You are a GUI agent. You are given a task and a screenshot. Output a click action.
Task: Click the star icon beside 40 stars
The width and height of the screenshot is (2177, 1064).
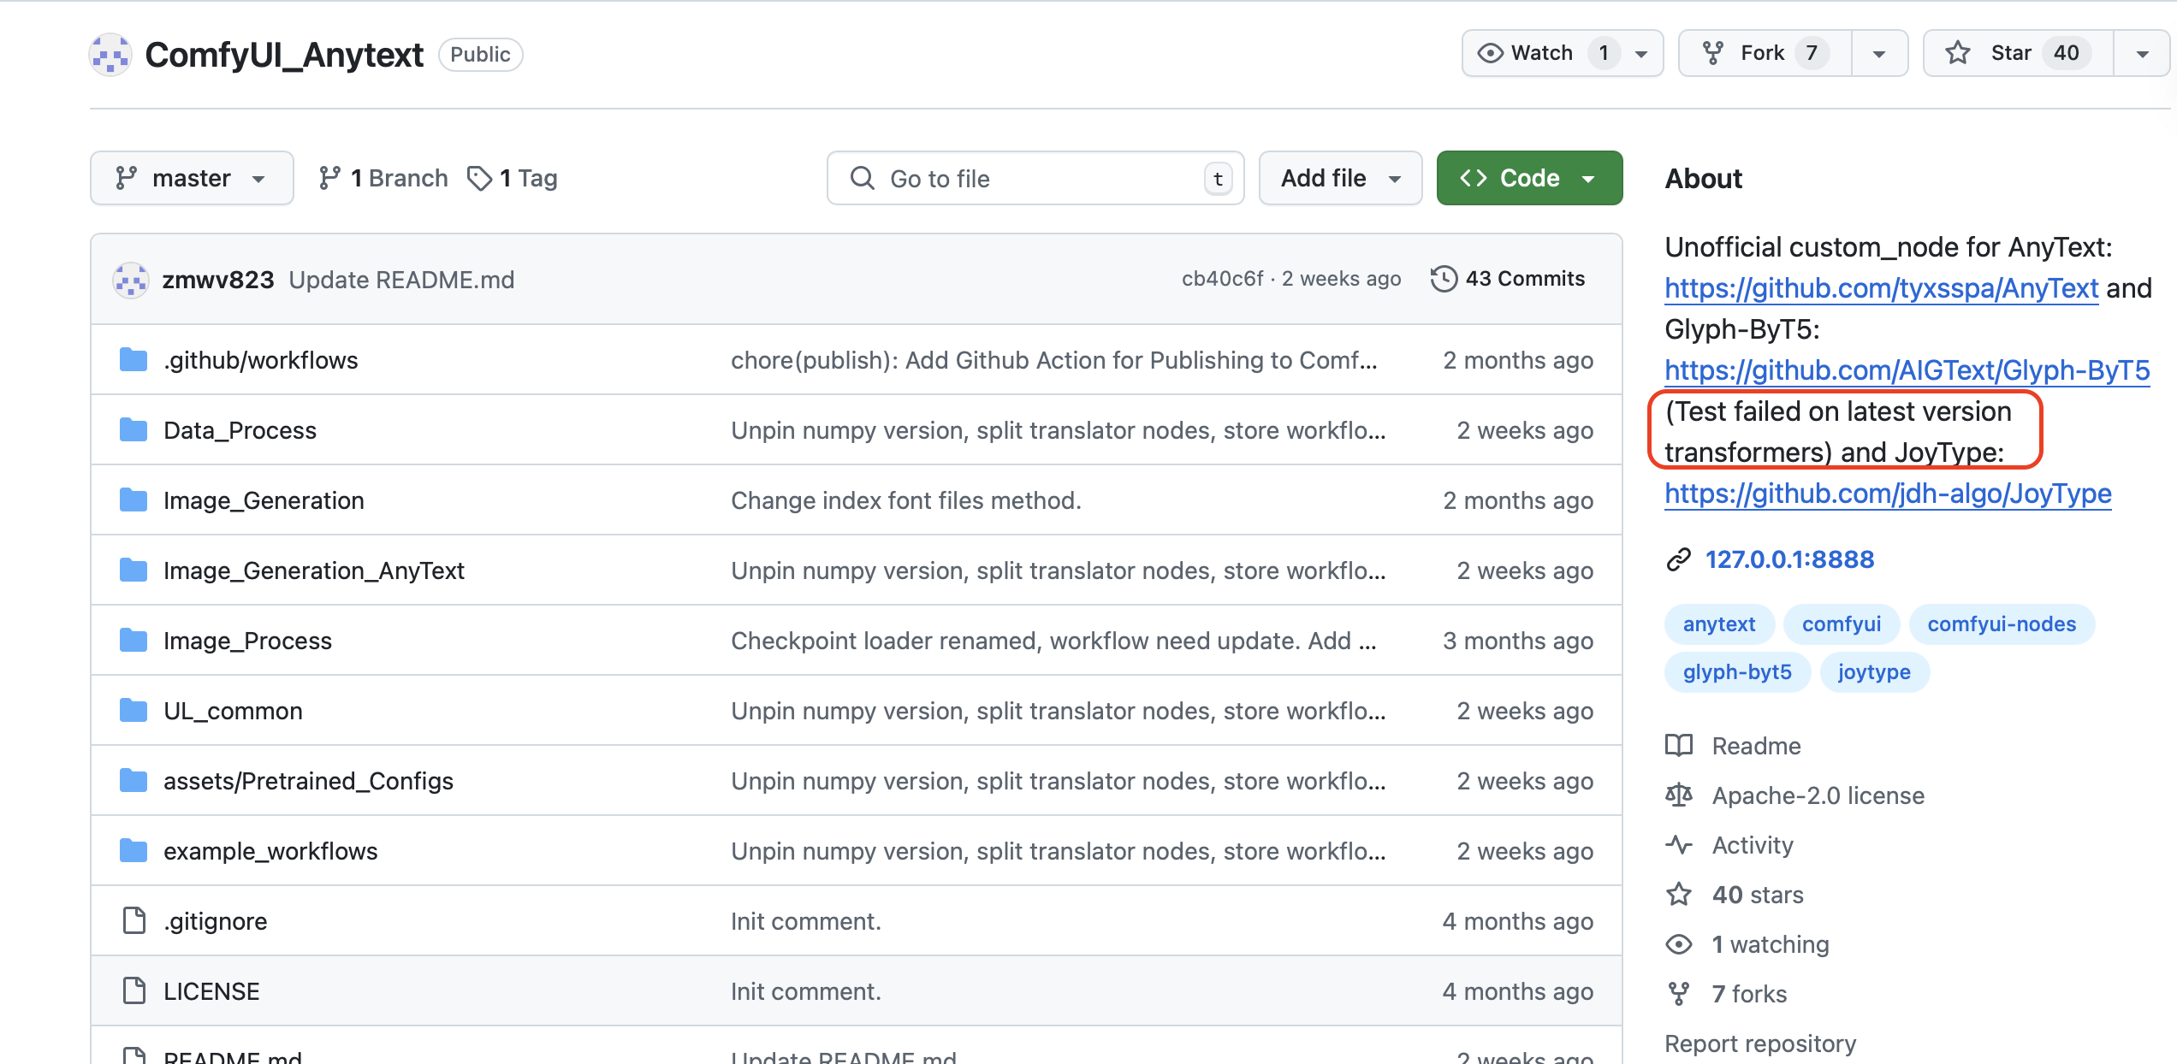(x=1679, y=895)
